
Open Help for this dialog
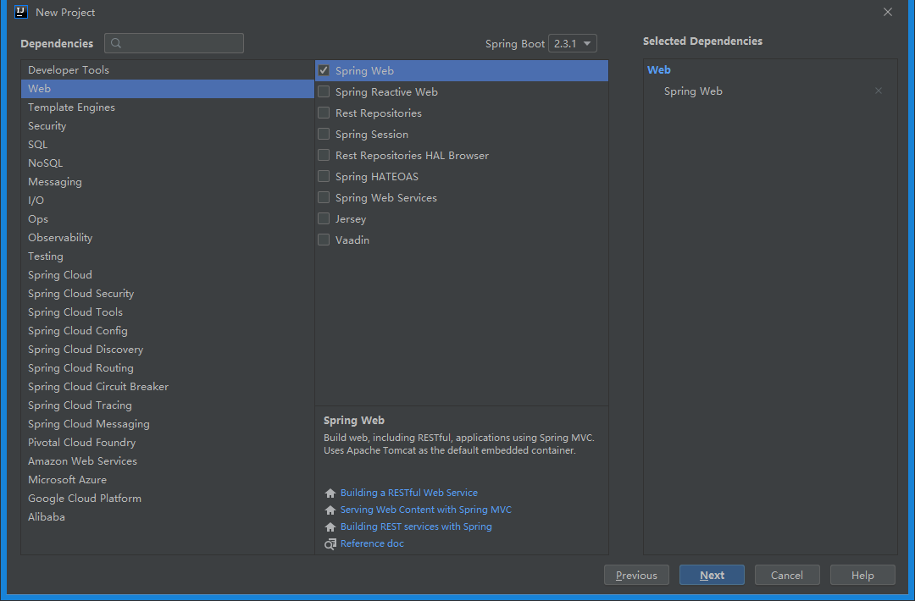point(862,576)
